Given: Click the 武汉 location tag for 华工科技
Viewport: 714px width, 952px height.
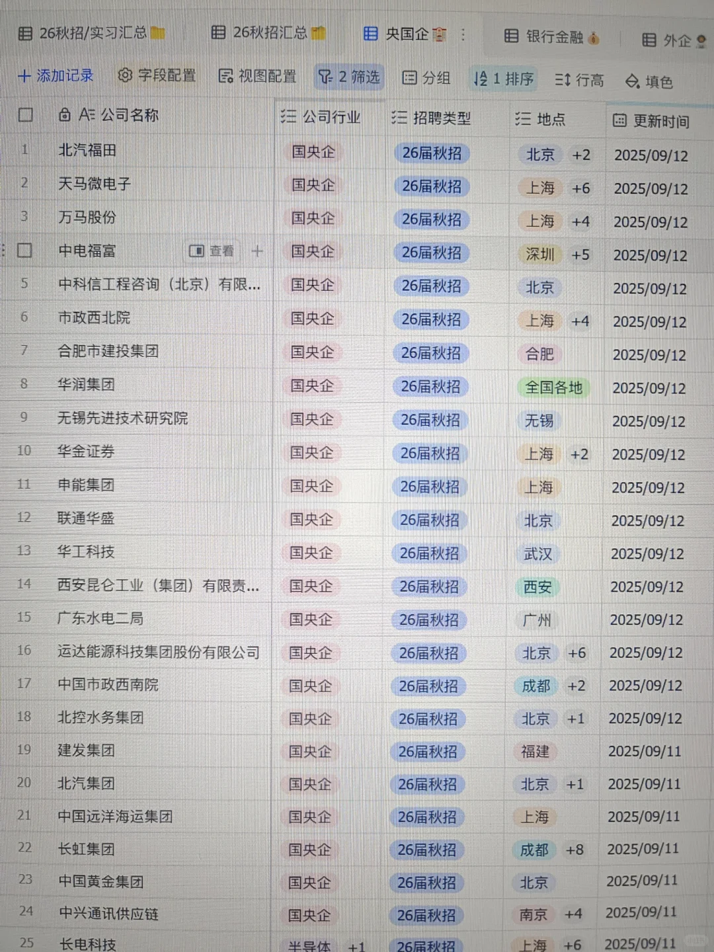Looking at the screenshot, I should [537, 553].
